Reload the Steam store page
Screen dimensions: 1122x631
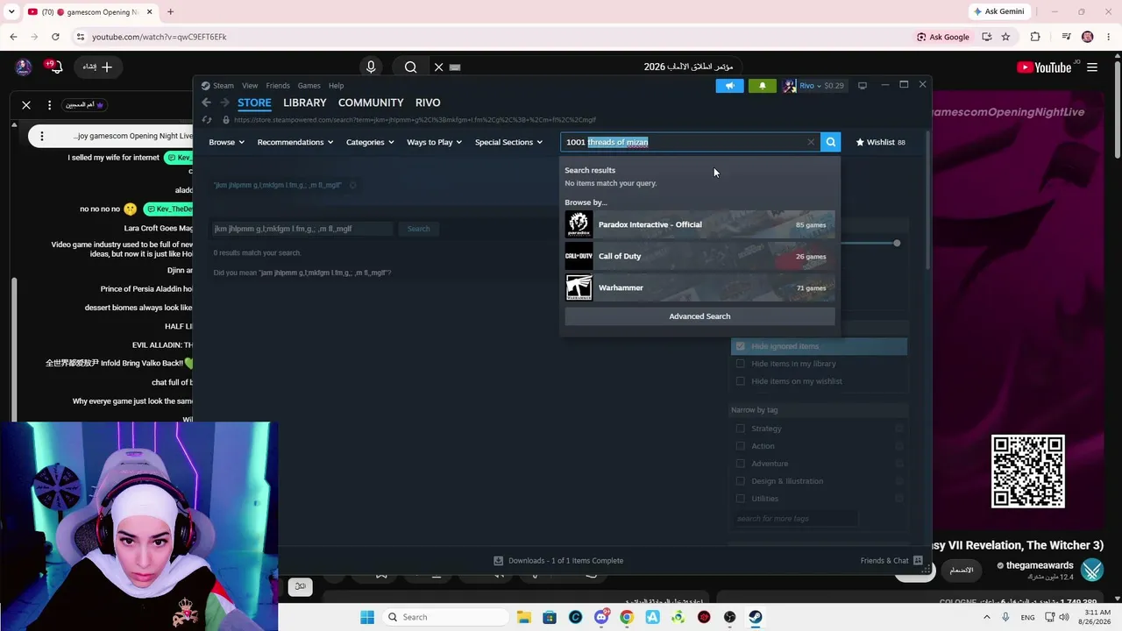(207, 120)
